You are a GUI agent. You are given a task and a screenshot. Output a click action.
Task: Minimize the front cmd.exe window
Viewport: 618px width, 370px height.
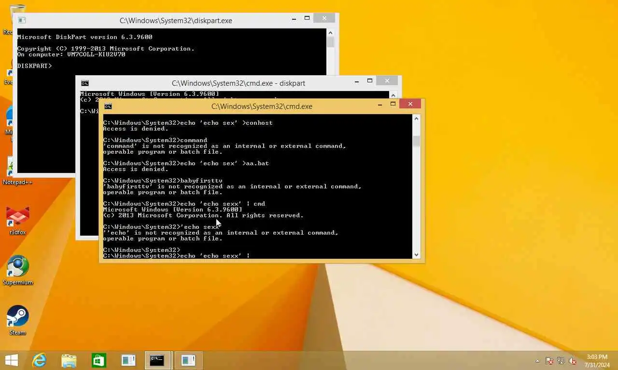click(x=380, y=104)
